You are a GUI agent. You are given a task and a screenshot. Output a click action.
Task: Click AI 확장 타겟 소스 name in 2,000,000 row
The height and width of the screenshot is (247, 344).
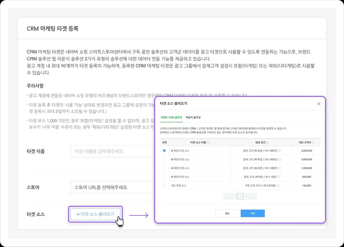click(x=180, y=159)
